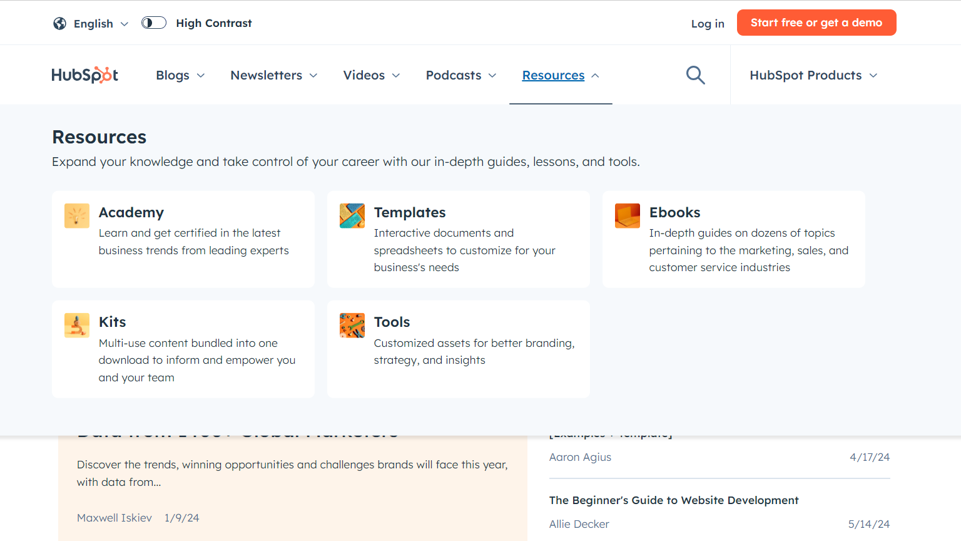Click the Log in link
This screenshot has width=961, height=541.
[708, 23]
